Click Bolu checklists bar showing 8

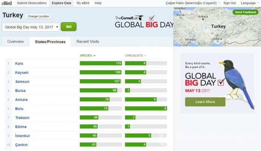pyautogui.click(x=146, y=108)
